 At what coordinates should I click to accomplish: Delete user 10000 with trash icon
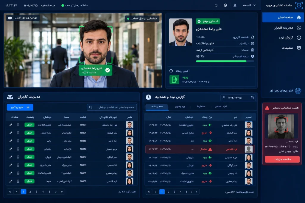(18, 181)
